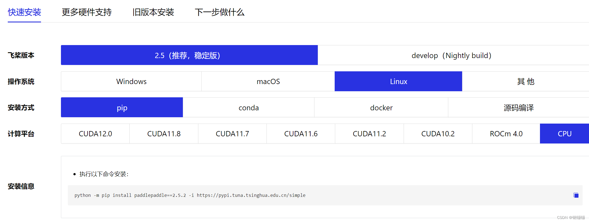The height and width of the screenshot is (222, 589).
Task: Select CUDA10.2 compute platform
Action: [438, 134]
